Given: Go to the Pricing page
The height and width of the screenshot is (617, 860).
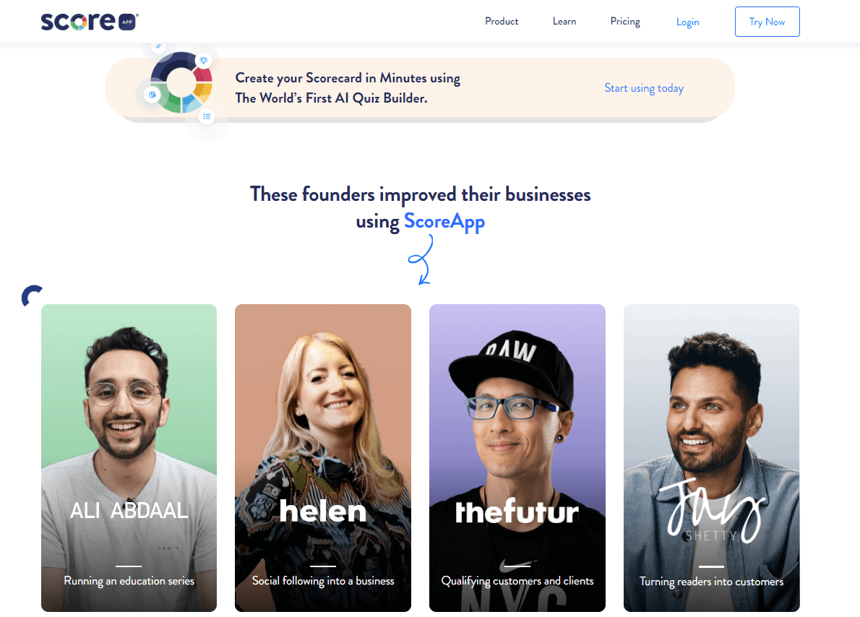Looking at the screenshot, I should [624, 22].
